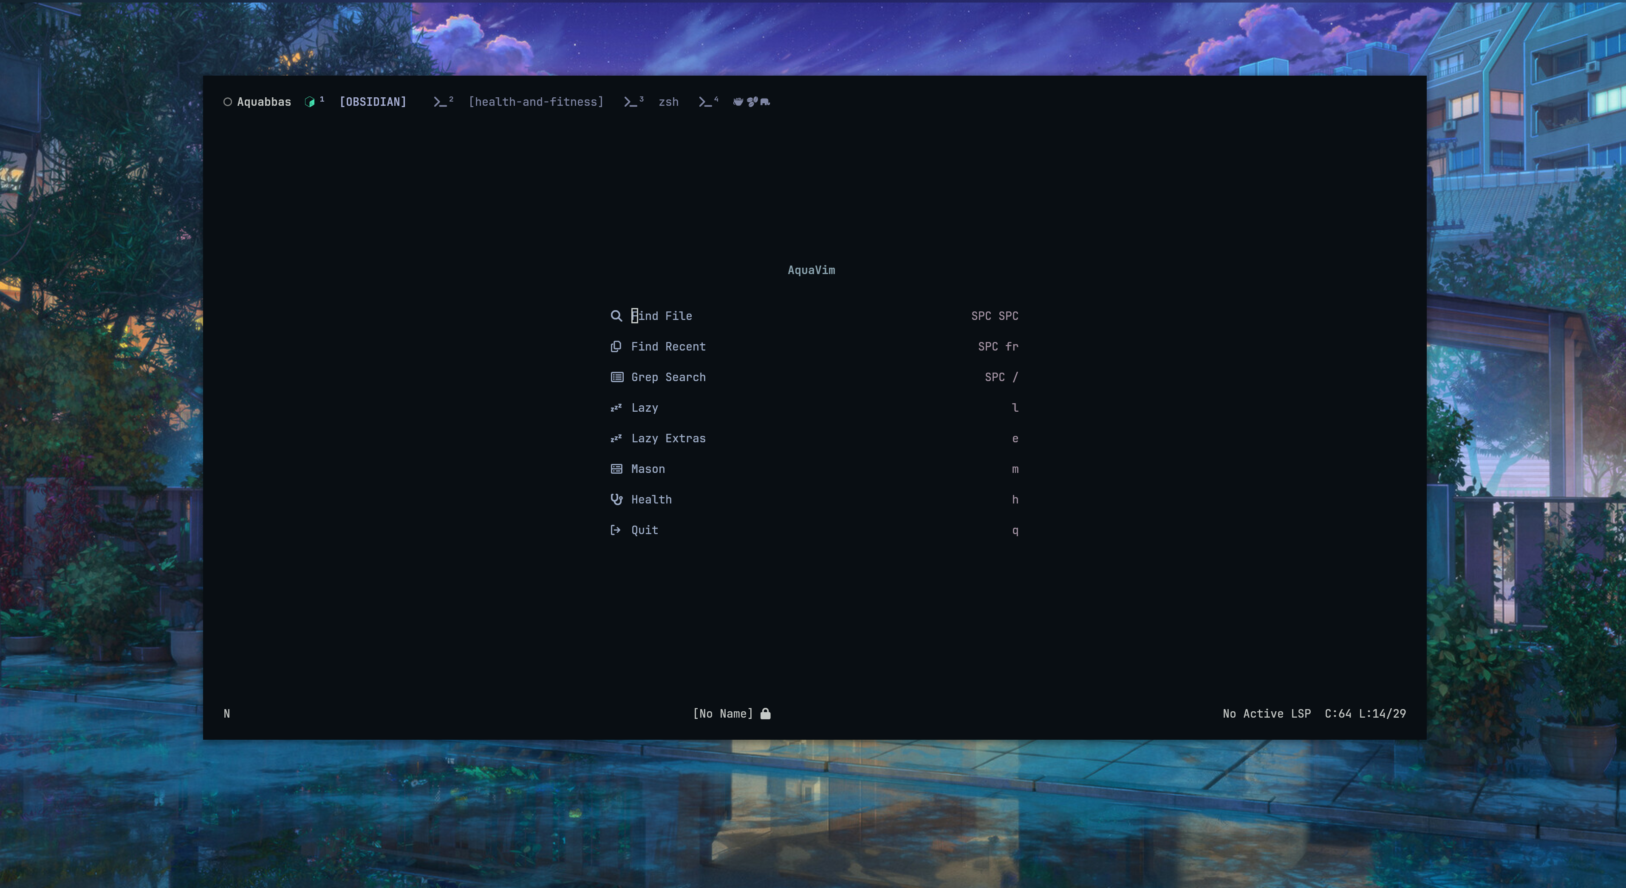Image resolution: width=1626 pixels, height=888 pixels.
Task: Click the Mason server icon
Action: point(616,468)
